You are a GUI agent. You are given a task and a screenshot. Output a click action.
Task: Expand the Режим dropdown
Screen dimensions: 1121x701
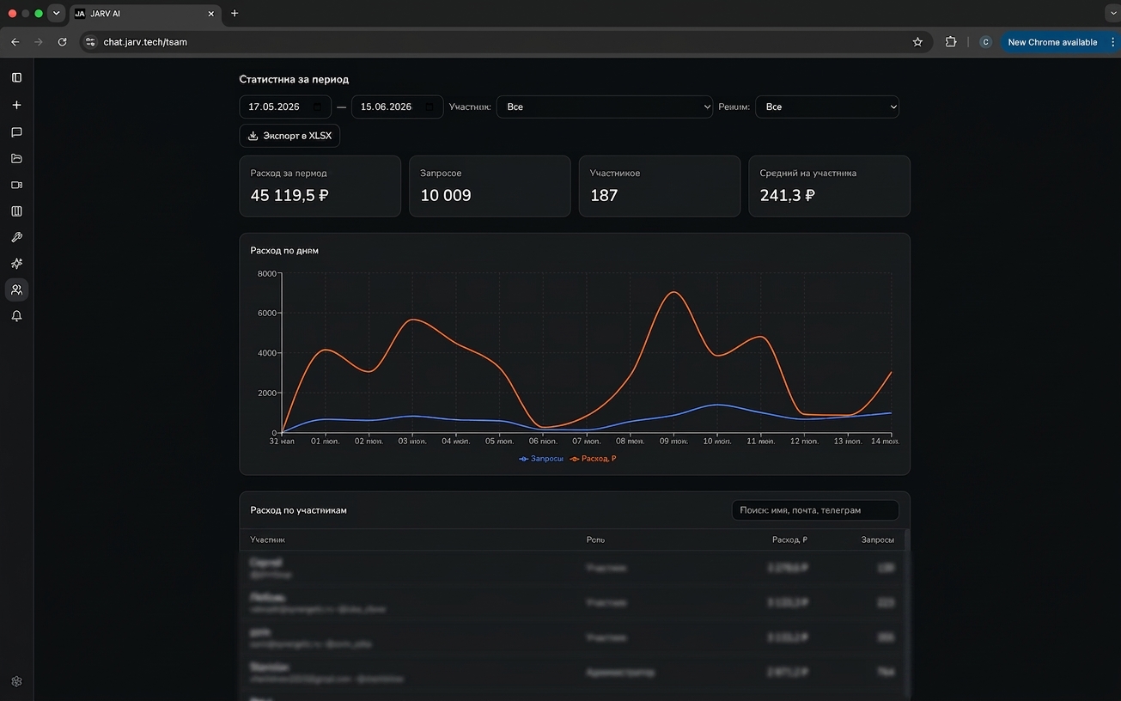tap(827, 107)
